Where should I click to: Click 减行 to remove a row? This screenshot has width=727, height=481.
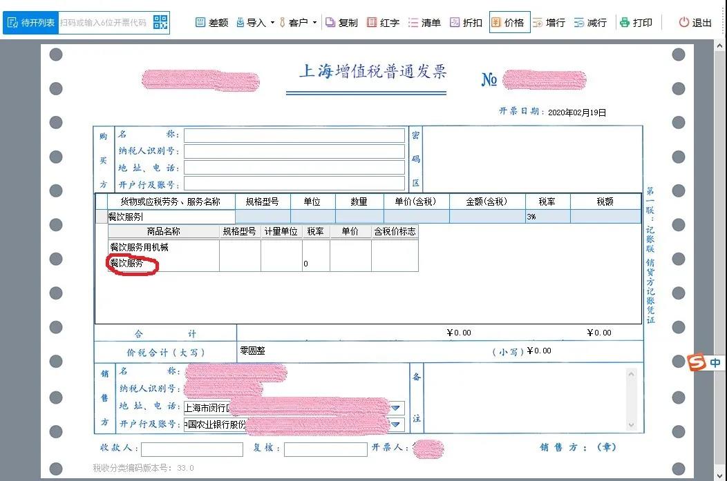tap(590, 22)
